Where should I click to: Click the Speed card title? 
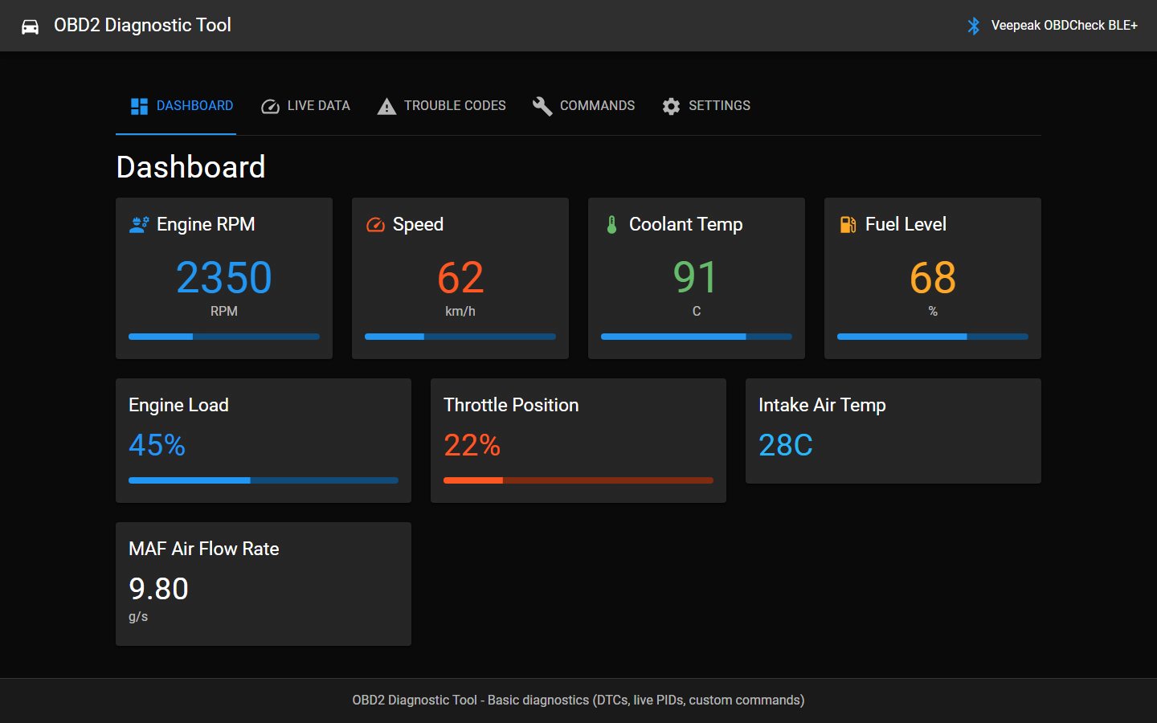tap(418, 225)
